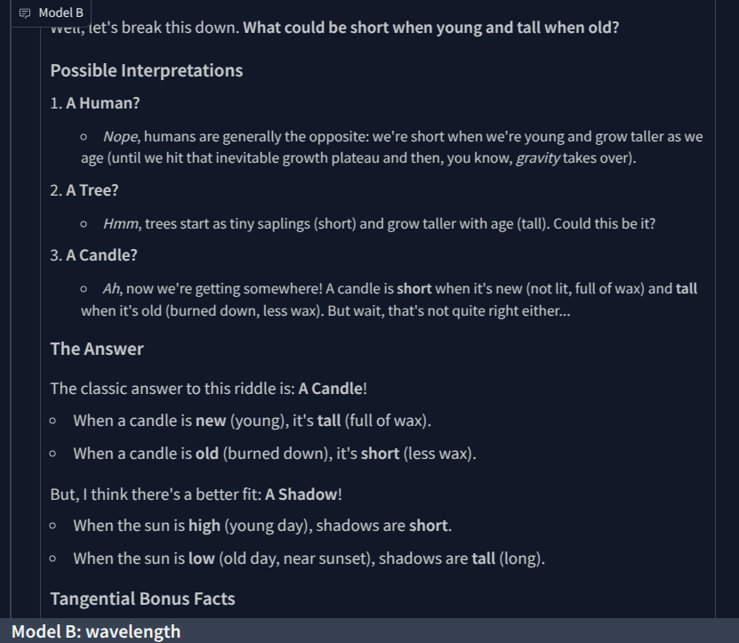739x643 pixels.
Task: Click the bold riddle question text
Action: point(430,28)
